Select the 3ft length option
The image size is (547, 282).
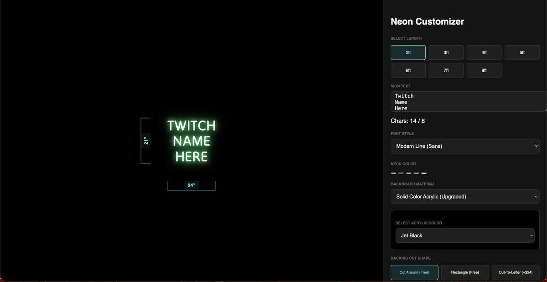pyautogui.click(x=446, y=52)
